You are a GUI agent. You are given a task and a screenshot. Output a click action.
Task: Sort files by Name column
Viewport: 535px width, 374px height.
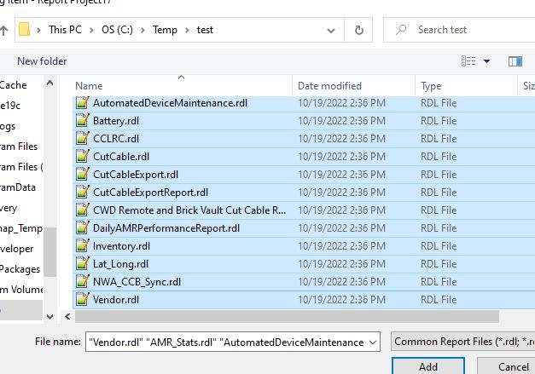tap(183, 86)
